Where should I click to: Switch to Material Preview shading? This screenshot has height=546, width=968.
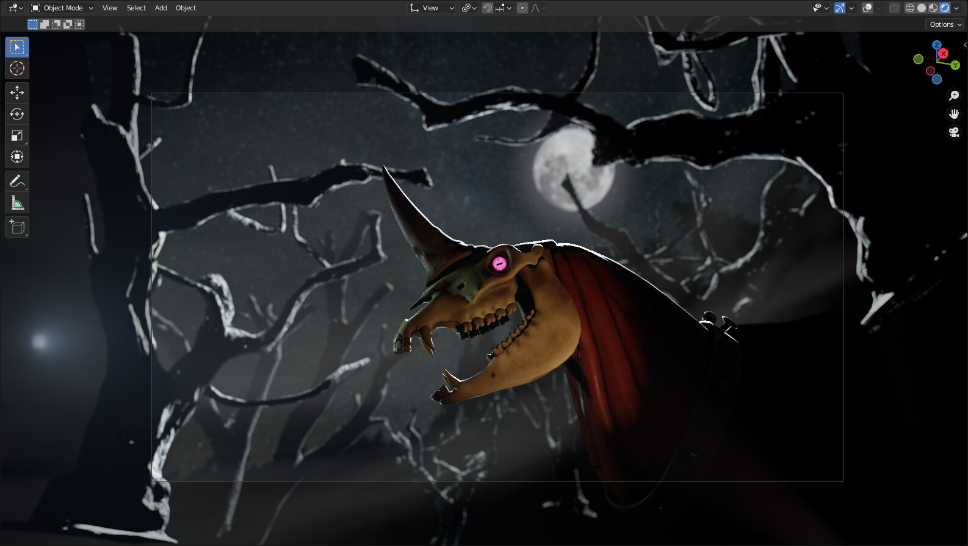coord(933,8)
